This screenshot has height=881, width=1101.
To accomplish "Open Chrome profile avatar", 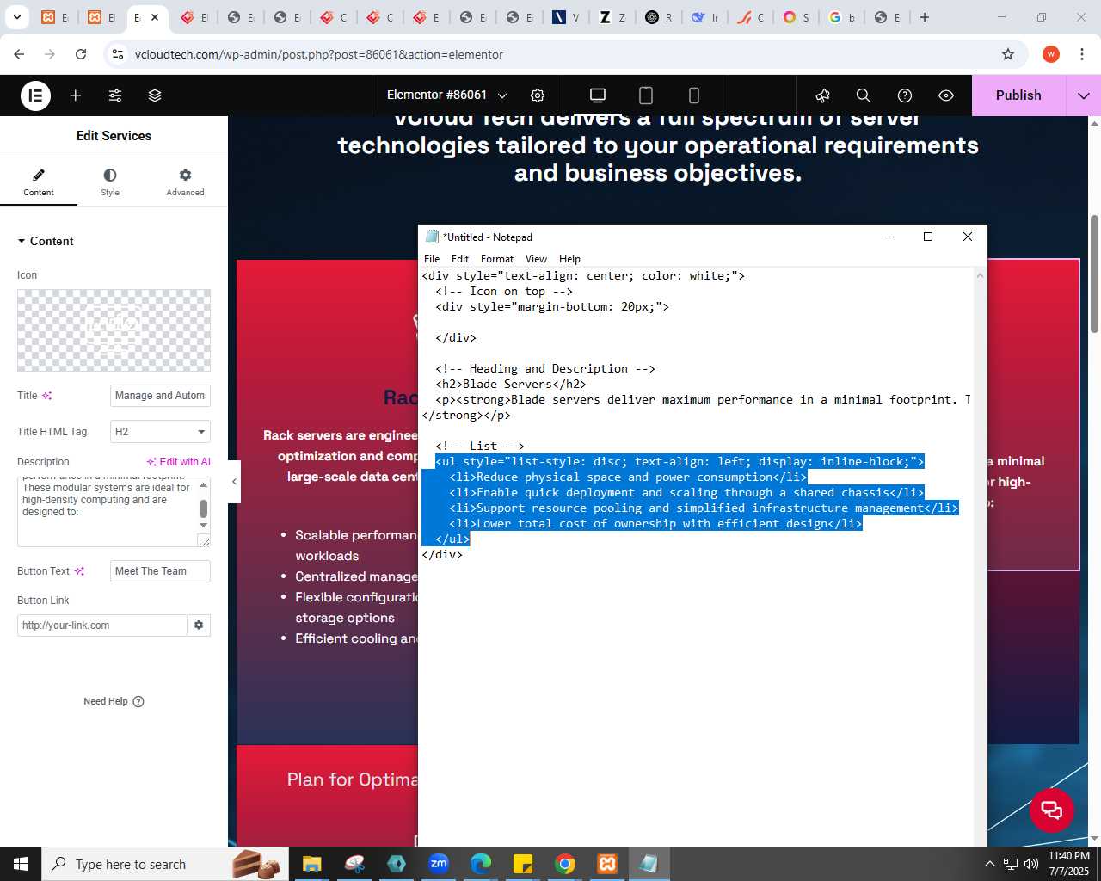I will 1051,54.
